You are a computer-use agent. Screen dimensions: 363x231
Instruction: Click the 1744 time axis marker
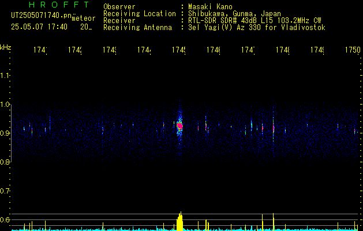coord(144,50)
